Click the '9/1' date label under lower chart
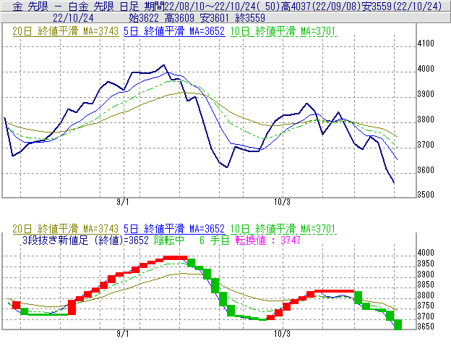Screen dimensions: 451x344 pyautogui.click(x=123, y=334)
